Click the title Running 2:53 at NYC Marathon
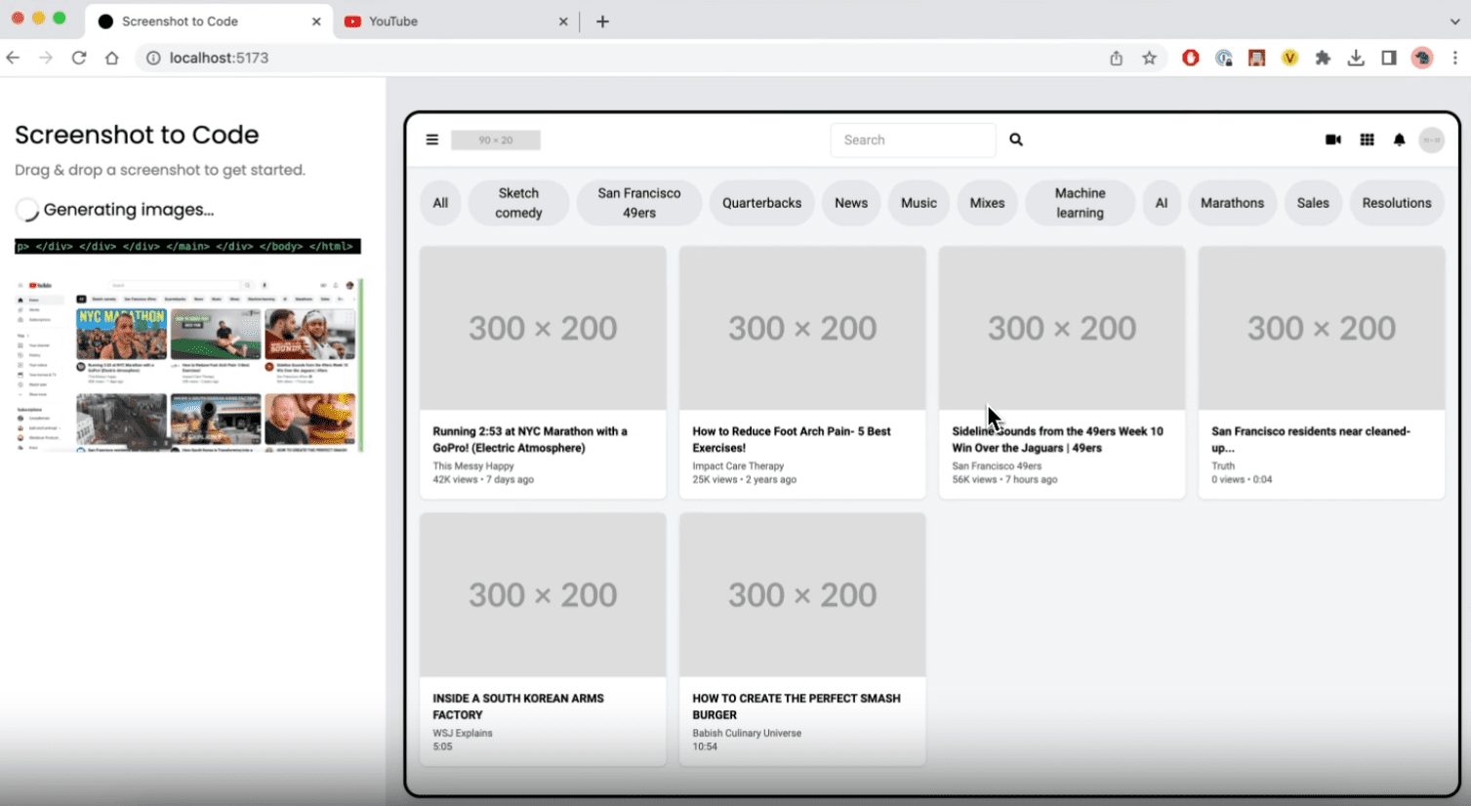Screen dimensions: 1471x806 530,439
